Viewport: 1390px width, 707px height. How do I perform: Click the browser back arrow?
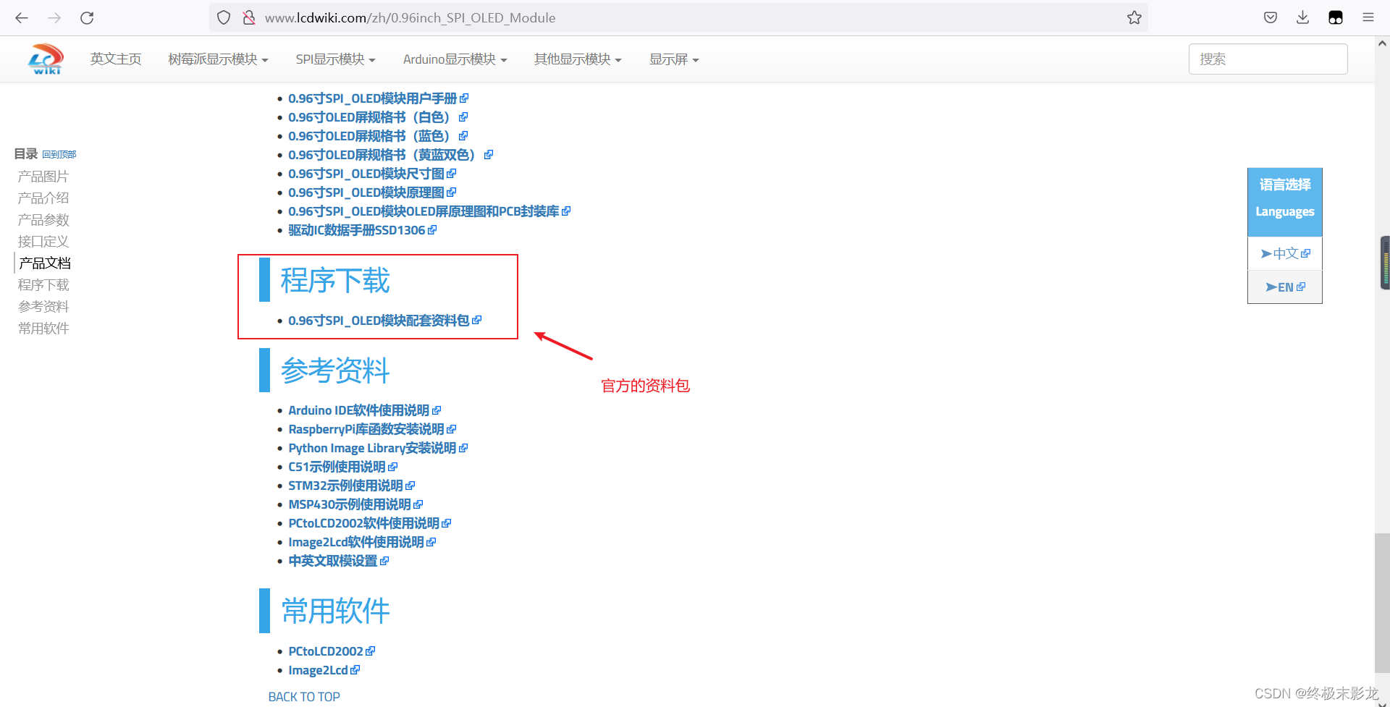click(22, 17)
